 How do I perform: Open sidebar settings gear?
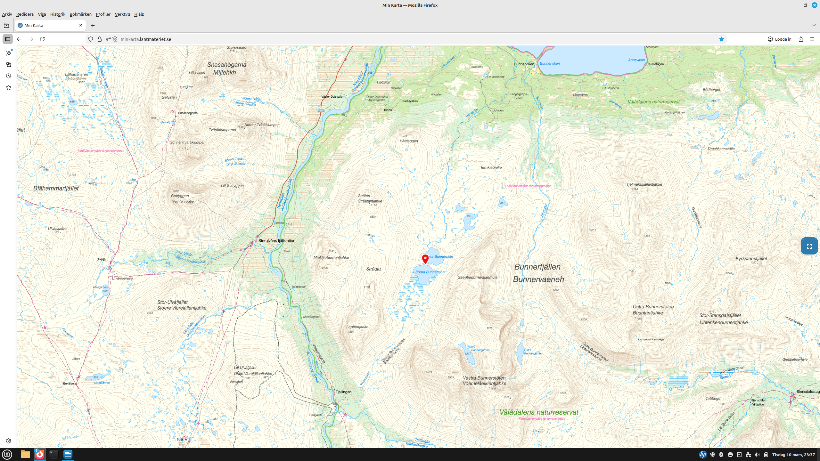pos(9,441)
